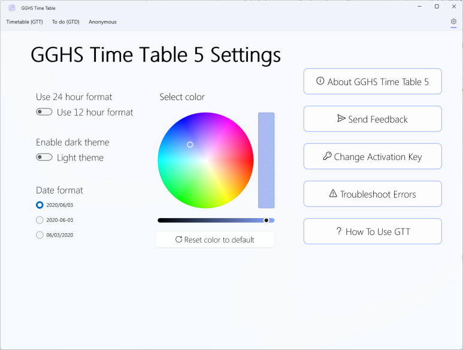
Task: Click the GGHS Time Table app logo
Action: [12, 8]
